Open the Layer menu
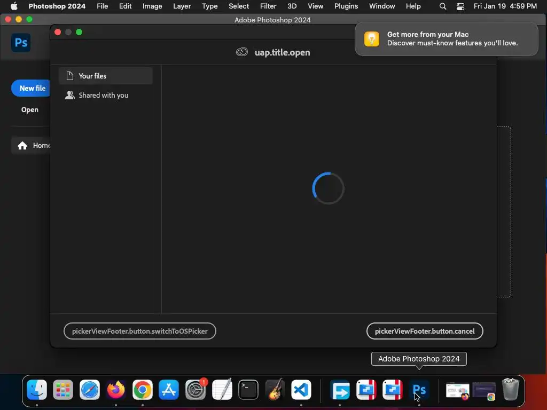The image size is (547, 410). tap(182, 6)
